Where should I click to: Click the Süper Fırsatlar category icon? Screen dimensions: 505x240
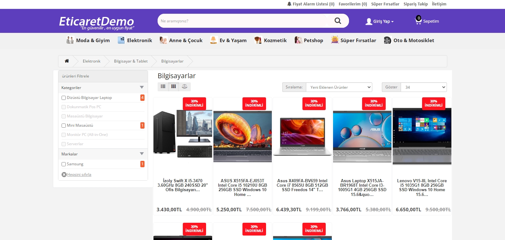coord(335,40)
